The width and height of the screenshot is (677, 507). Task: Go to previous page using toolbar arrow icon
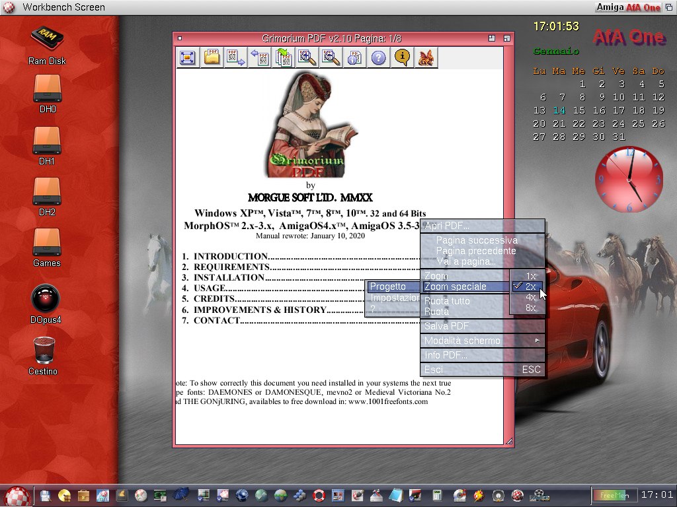tap(259, 57)
